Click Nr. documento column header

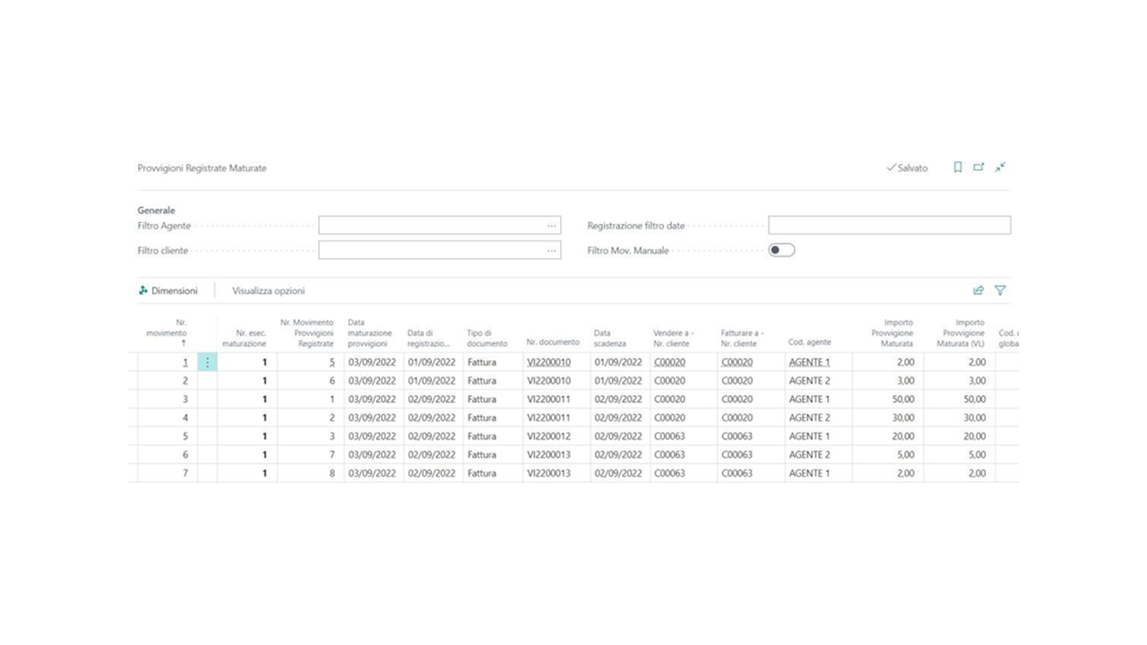[x=553, y=342]
